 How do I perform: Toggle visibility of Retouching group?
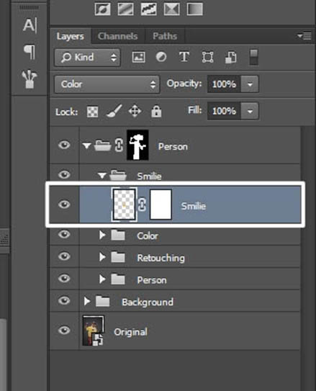pos(64,256)
